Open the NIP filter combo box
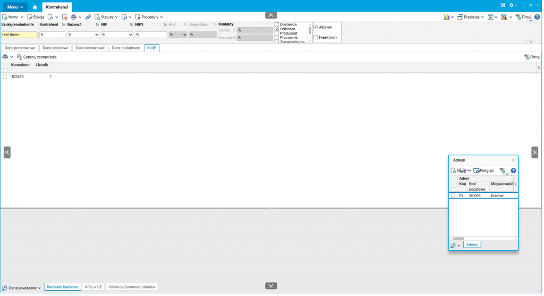 [117, 35]
